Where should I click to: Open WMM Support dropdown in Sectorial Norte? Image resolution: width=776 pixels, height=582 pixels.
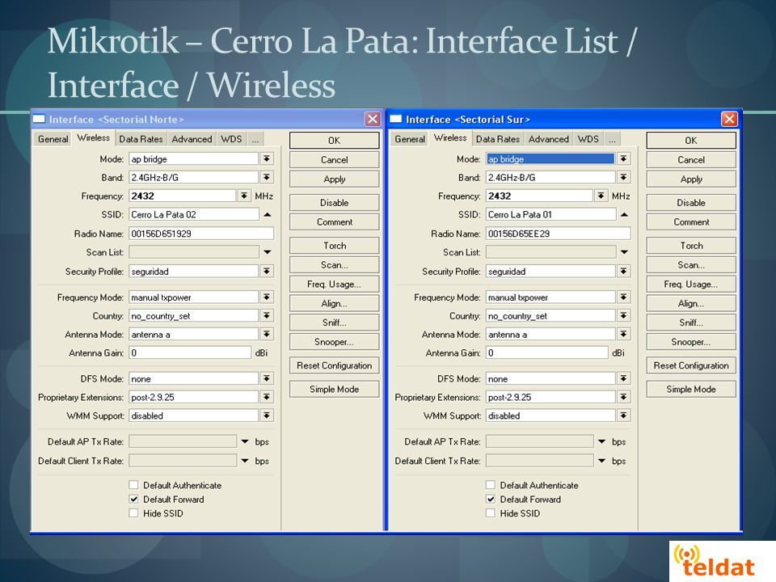click(267, 415)
